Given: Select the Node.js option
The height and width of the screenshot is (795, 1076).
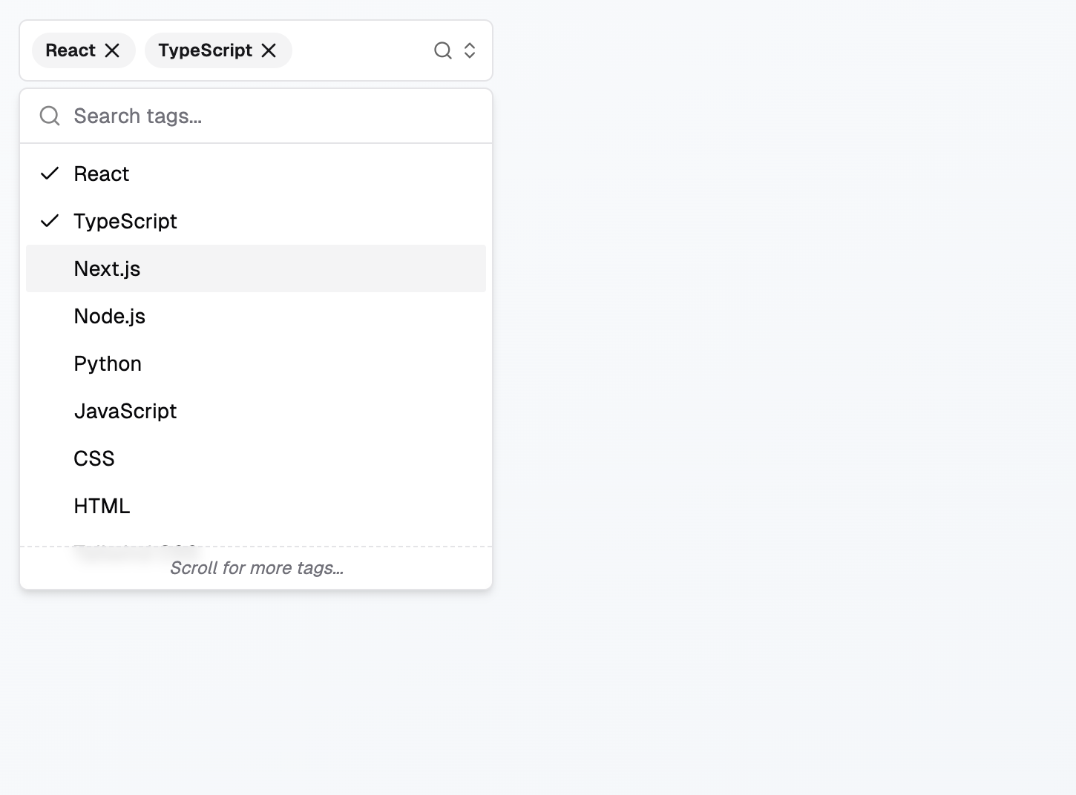Looking at the screenshot, I should [110, 316].
